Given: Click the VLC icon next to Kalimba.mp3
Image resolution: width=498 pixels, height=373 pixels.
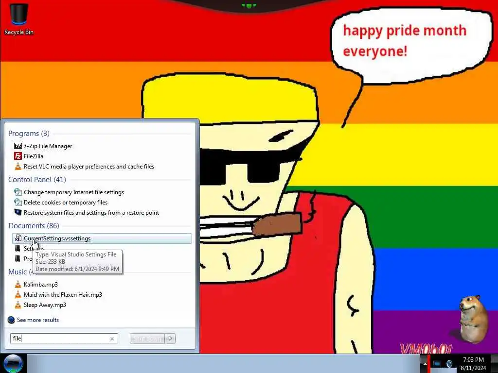Looking at the screenshot, I should (x=18, y=285).
